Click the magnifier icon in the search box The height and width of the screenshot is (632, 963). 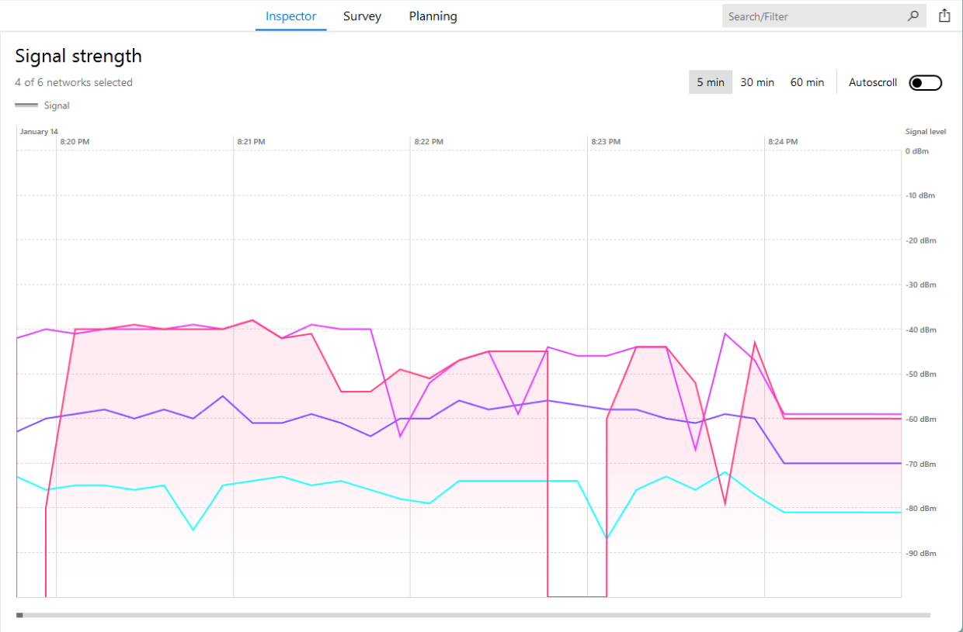point(913,16)
